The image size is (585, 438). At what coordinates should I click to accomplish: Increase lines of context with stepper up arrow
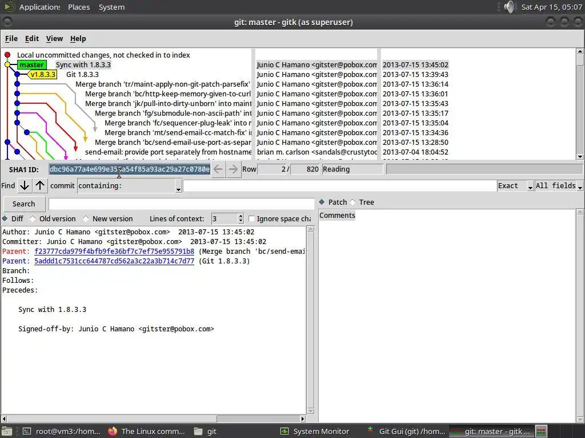click(241, 216)
